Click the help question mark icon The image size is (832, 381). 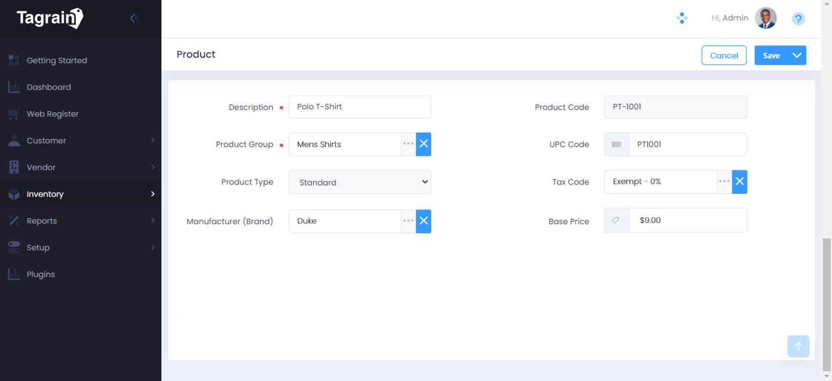798,18
